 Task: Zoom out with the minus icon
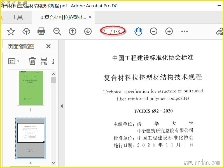154,31
